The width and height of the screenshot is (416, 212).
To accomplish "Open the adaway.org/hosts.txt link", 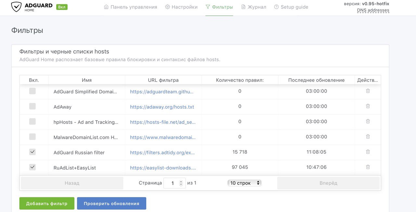I will tap(162, 107).
